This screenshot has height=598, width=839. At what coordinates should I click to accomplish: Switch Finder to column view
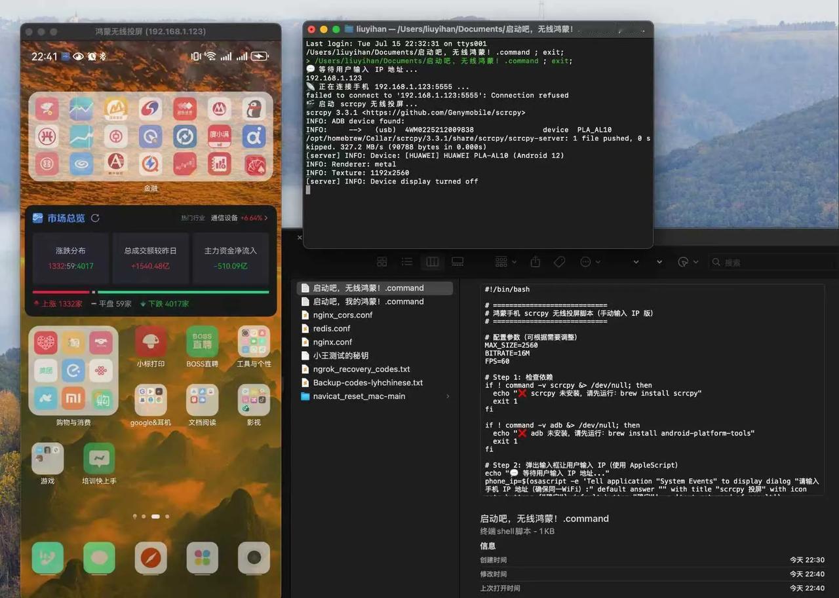tap(432, 262)
